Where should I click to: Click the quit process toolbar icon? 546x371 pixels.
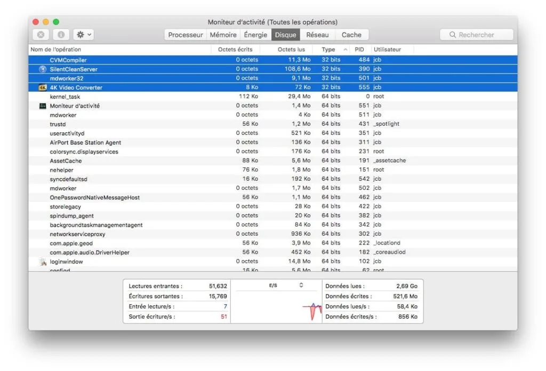pos(41,35)
